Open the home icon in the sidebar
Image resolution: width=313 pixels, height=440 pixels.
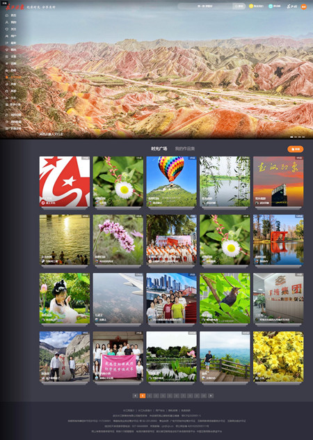click(x=7, y=15)
